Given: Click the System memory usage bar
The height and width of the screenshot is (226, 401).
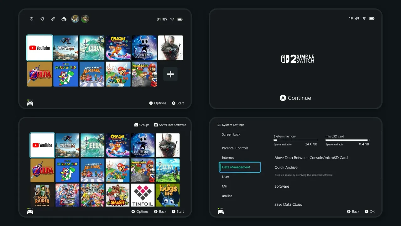Looking at the screenshot, I should tap(296, 140).
